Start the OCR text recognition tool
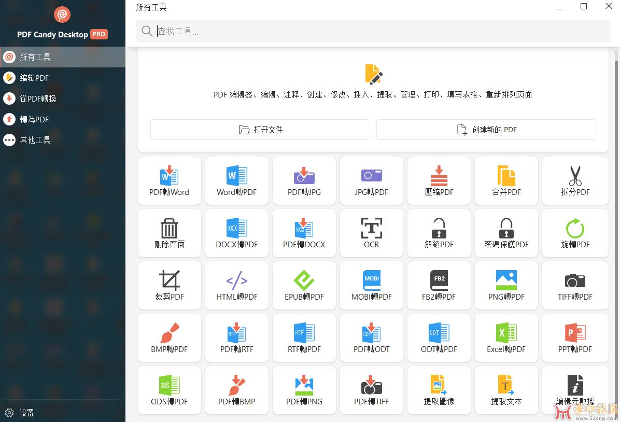Image resolution: width=620 pixels, height=422 pixels. pos(371,233)
